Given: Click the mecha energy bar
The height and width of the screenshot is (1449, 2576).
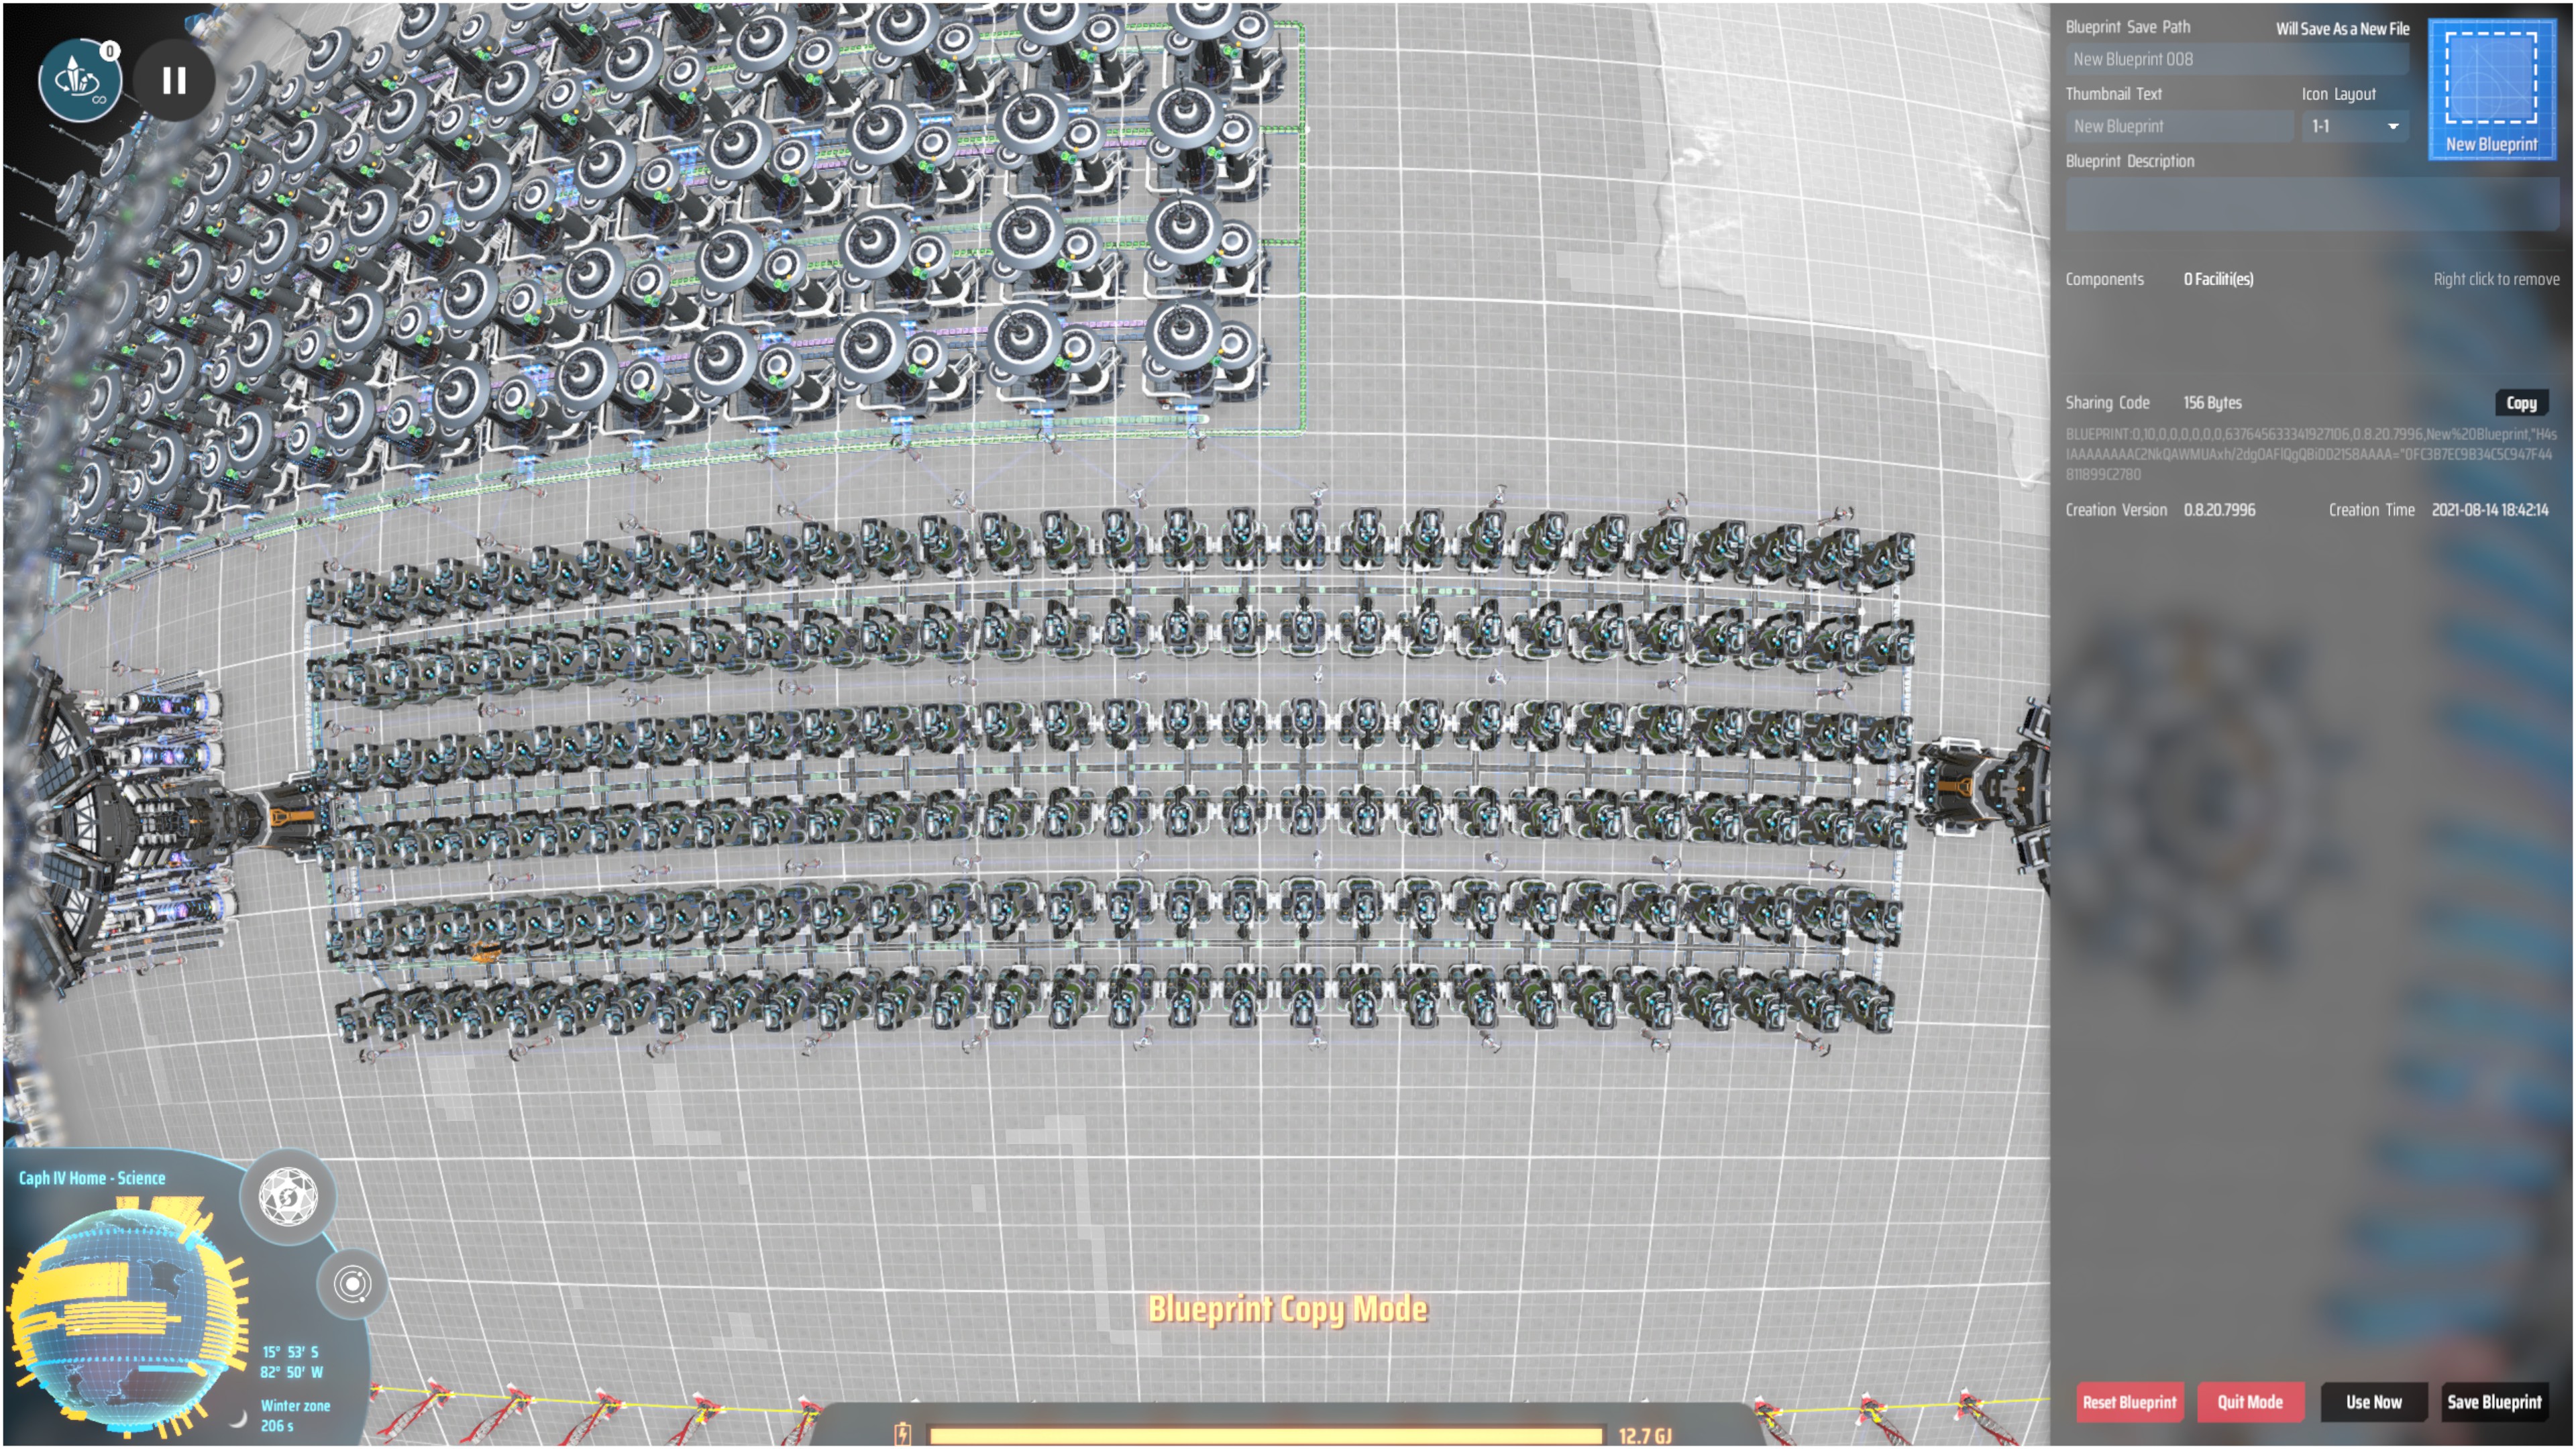Looking at the screenshot, I should (1265, 1436).
